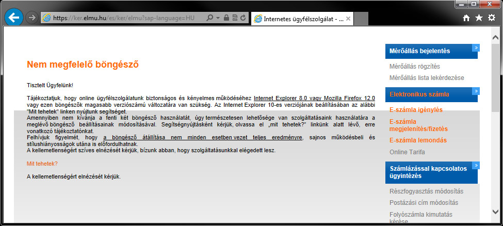
Task: Click the Nem megfelelő böngésző heading
Action: coord(83,64)
